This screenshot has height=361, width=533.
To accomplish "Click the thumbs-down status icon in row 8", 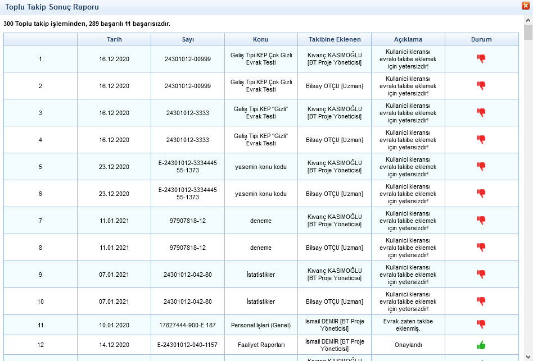I will tap(481, 248).
